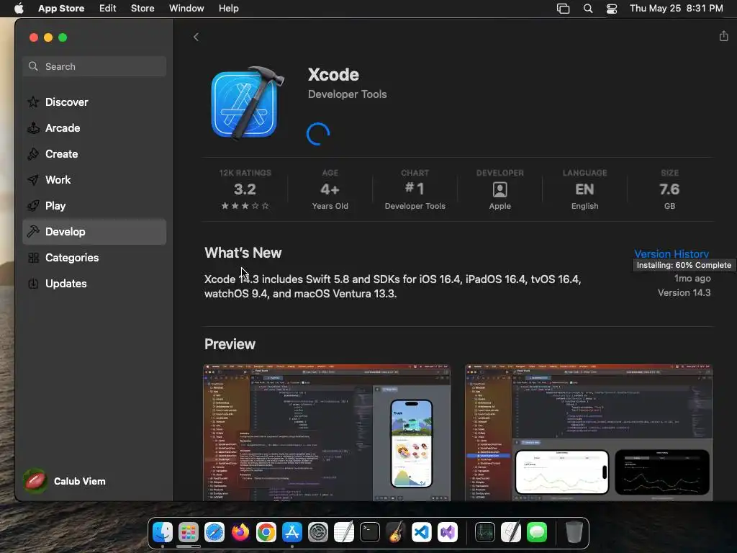
Task: Click the Categories grid icon
Action: coord(33,258)
